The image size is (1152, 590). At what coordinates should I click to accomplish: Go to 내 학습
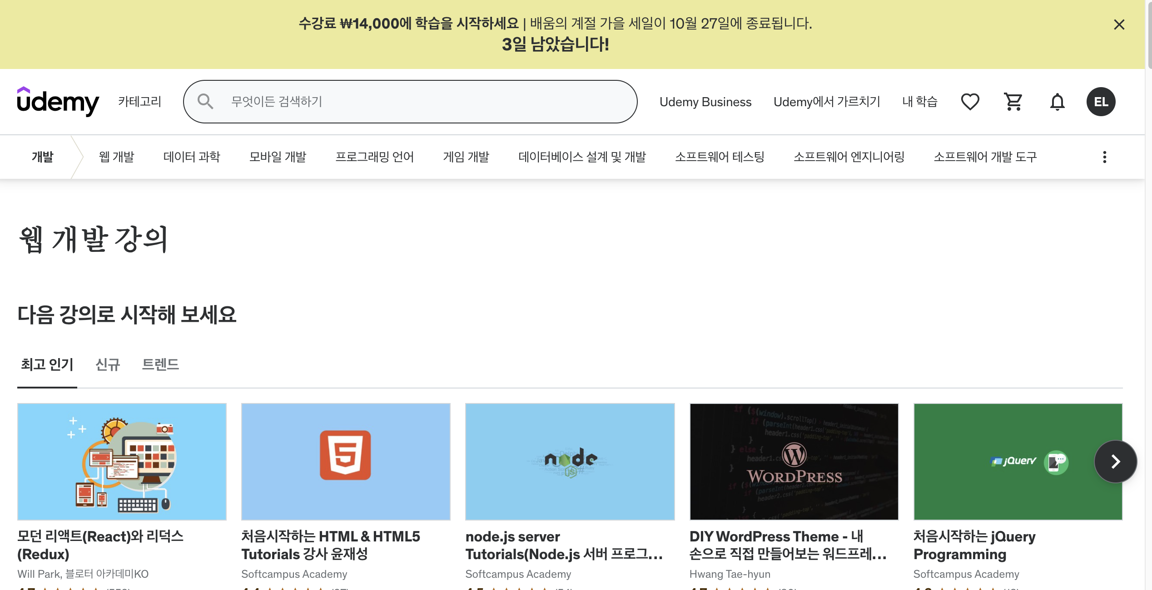[x=919, y=102]
